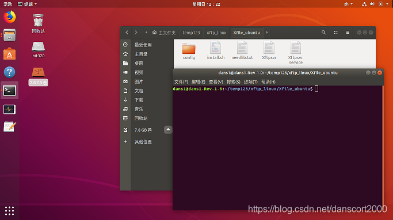Navigate to xftp_linux path button
The width and height of the screenshot is (393, 220).
[x=216, y=33]
